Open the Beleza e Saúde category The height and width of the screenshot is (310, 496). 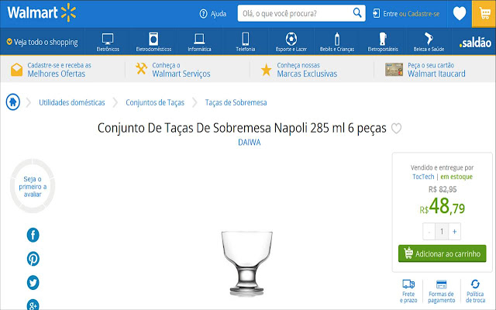click(429, 42)
